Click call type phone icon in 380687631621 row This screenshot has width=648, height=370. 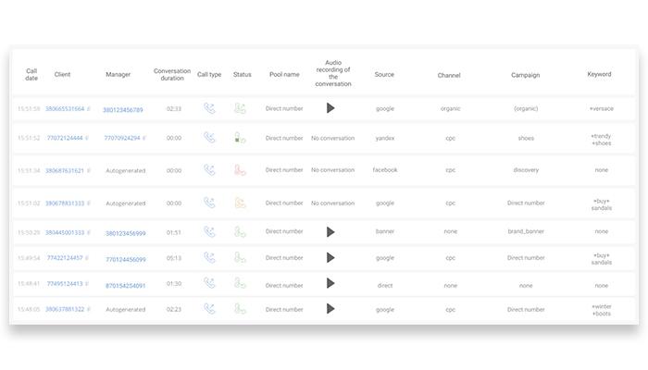pyautogui.click(x=209, y=169)
